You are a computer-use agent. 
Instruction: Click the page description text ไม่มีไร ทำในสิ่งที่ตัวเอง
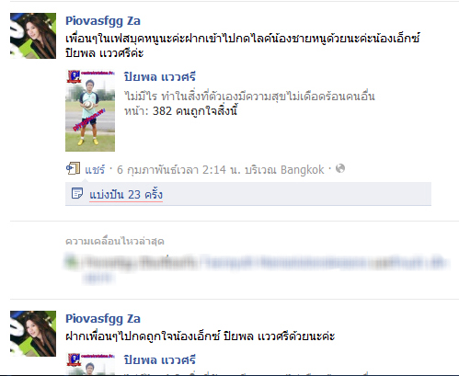click(x=249, y=97)
